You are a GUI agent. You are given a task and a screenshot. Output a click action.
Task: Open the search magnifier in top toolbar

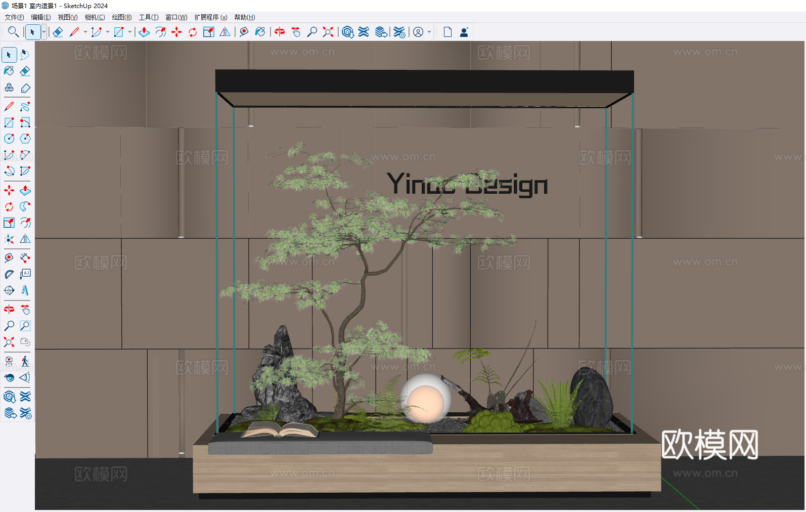point(13,32)
